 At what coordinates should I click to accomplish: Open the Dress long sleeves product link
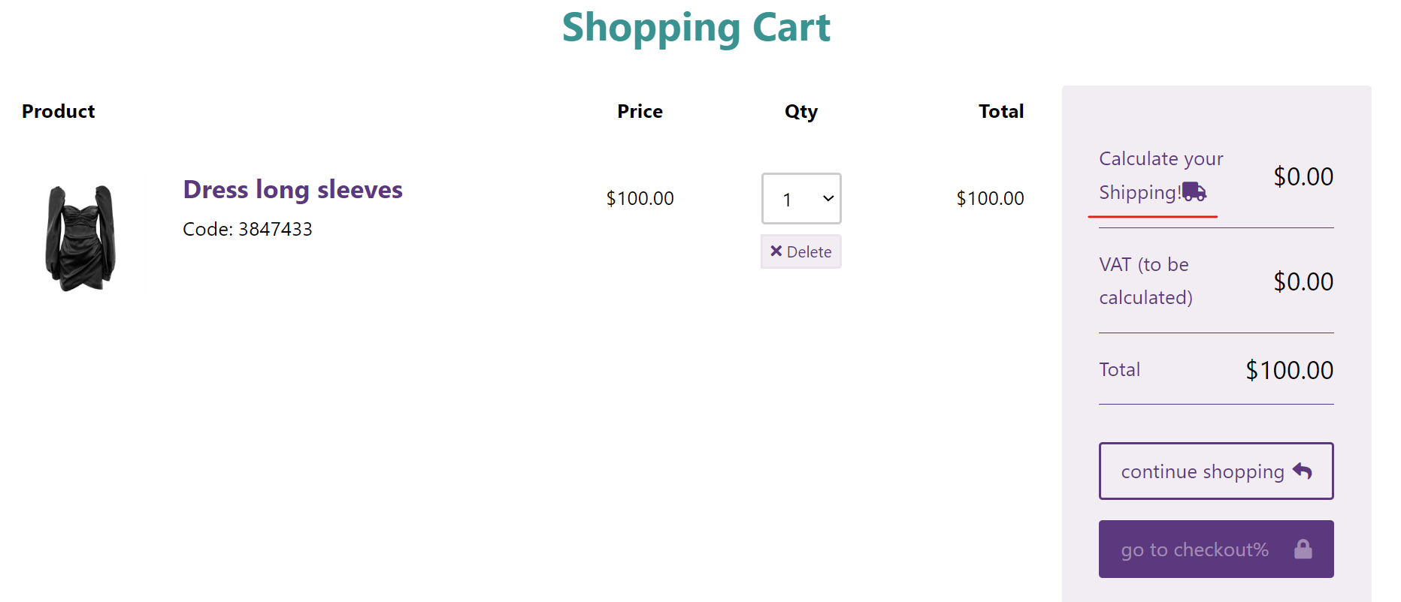coord(292,190)
